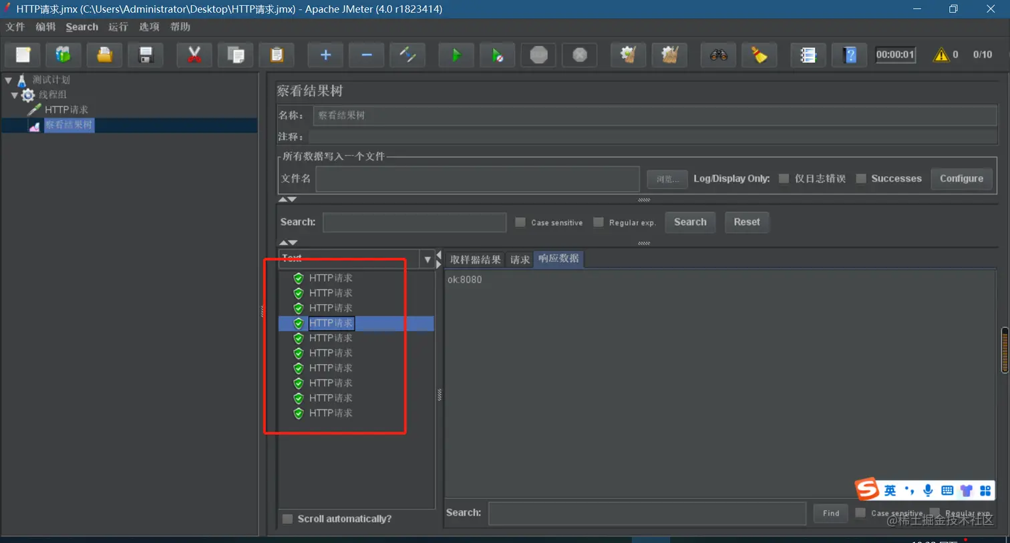Open the 帮助 menu

point(180,27)
